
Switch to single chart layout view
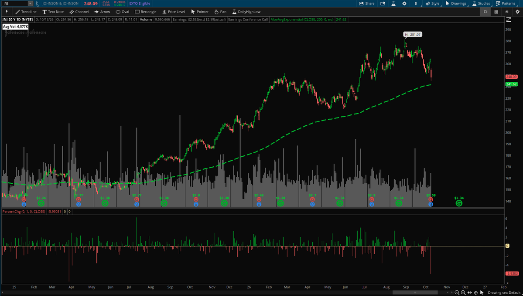coord(485,12)
